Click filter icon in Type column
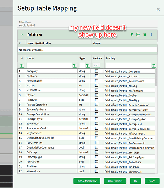 click(88, 65)
